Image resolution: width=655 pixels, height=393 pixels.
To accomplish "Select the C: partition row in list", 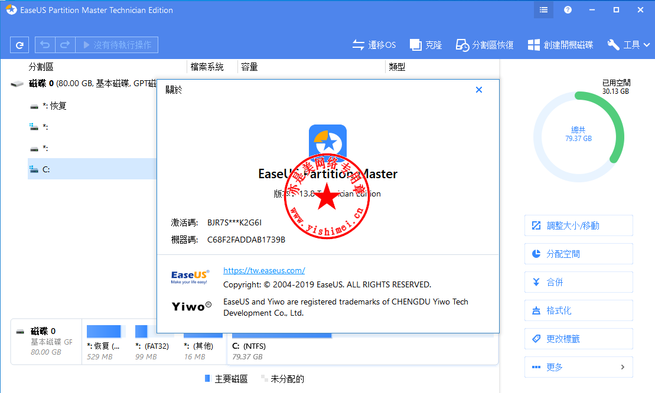I will tap(92, 169).
